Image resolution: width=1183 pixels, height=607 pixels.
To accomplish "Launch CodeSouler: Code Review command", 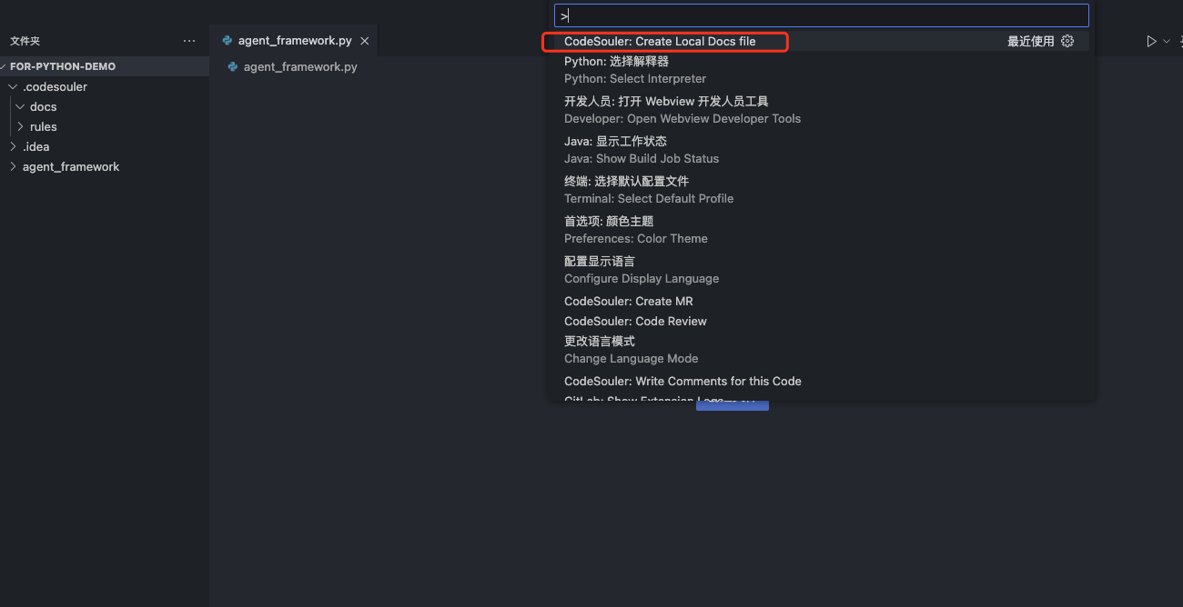I will click(821, 322).
